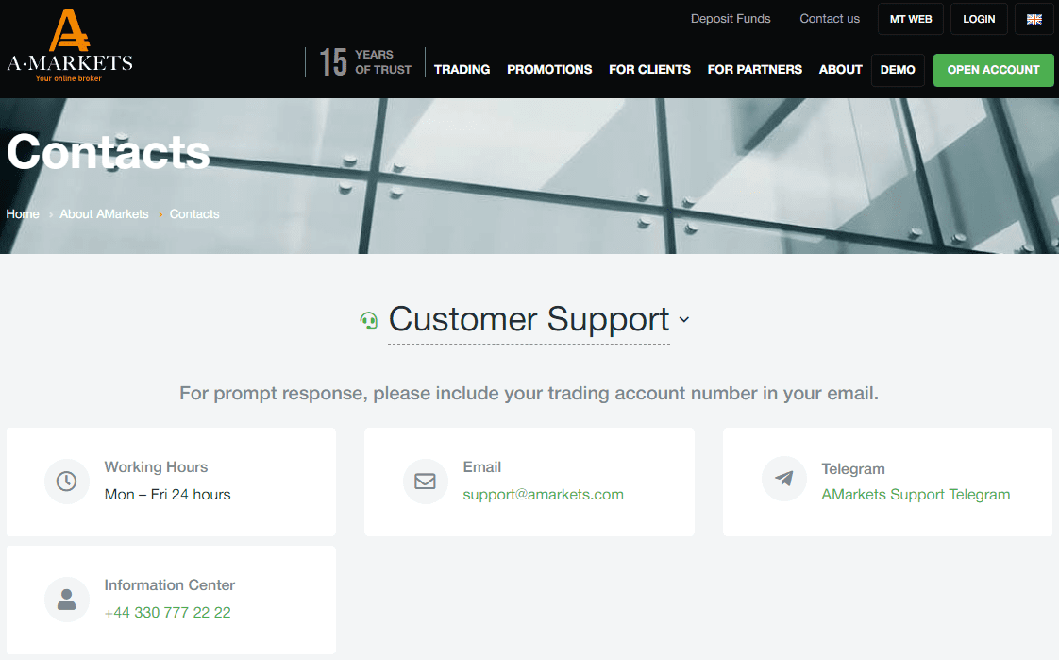Screen dimensions: 1059x660
Task: Open the UK flag language selector
Action: point(1034,19)
